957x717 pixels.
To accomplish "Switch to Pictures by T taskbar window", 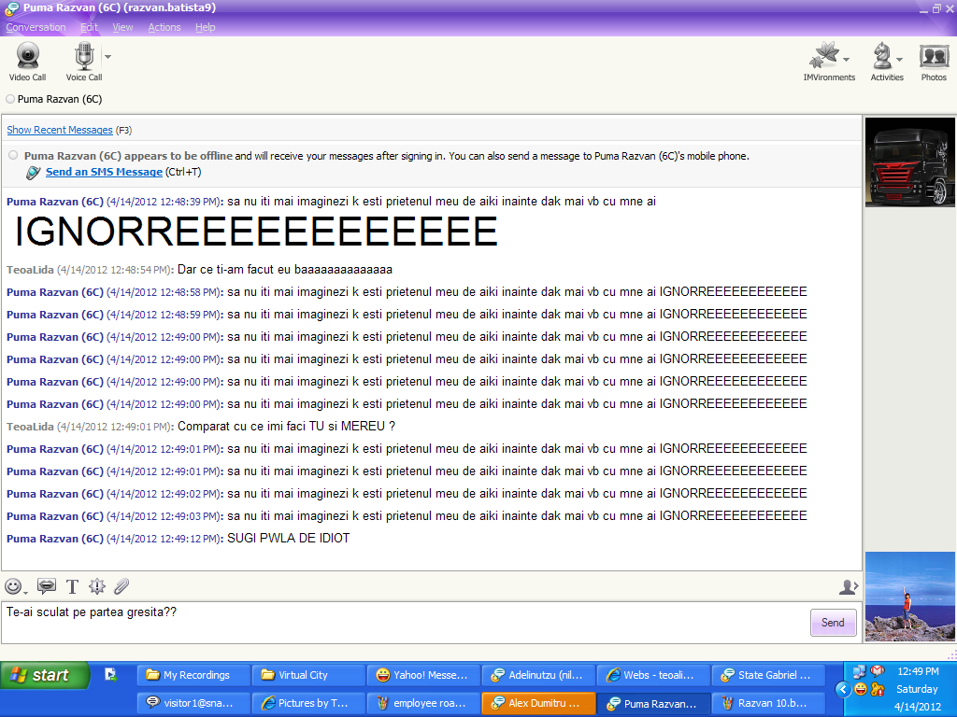I will [x=308, y=703].
